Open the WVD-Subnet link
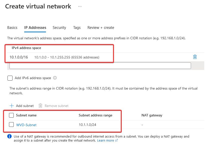The width and height of the screenshot is (220, 150). [26, 125]
